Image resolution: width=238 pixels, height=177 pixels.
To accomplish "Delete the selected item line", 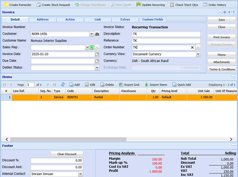I will [x=107, y=84].
